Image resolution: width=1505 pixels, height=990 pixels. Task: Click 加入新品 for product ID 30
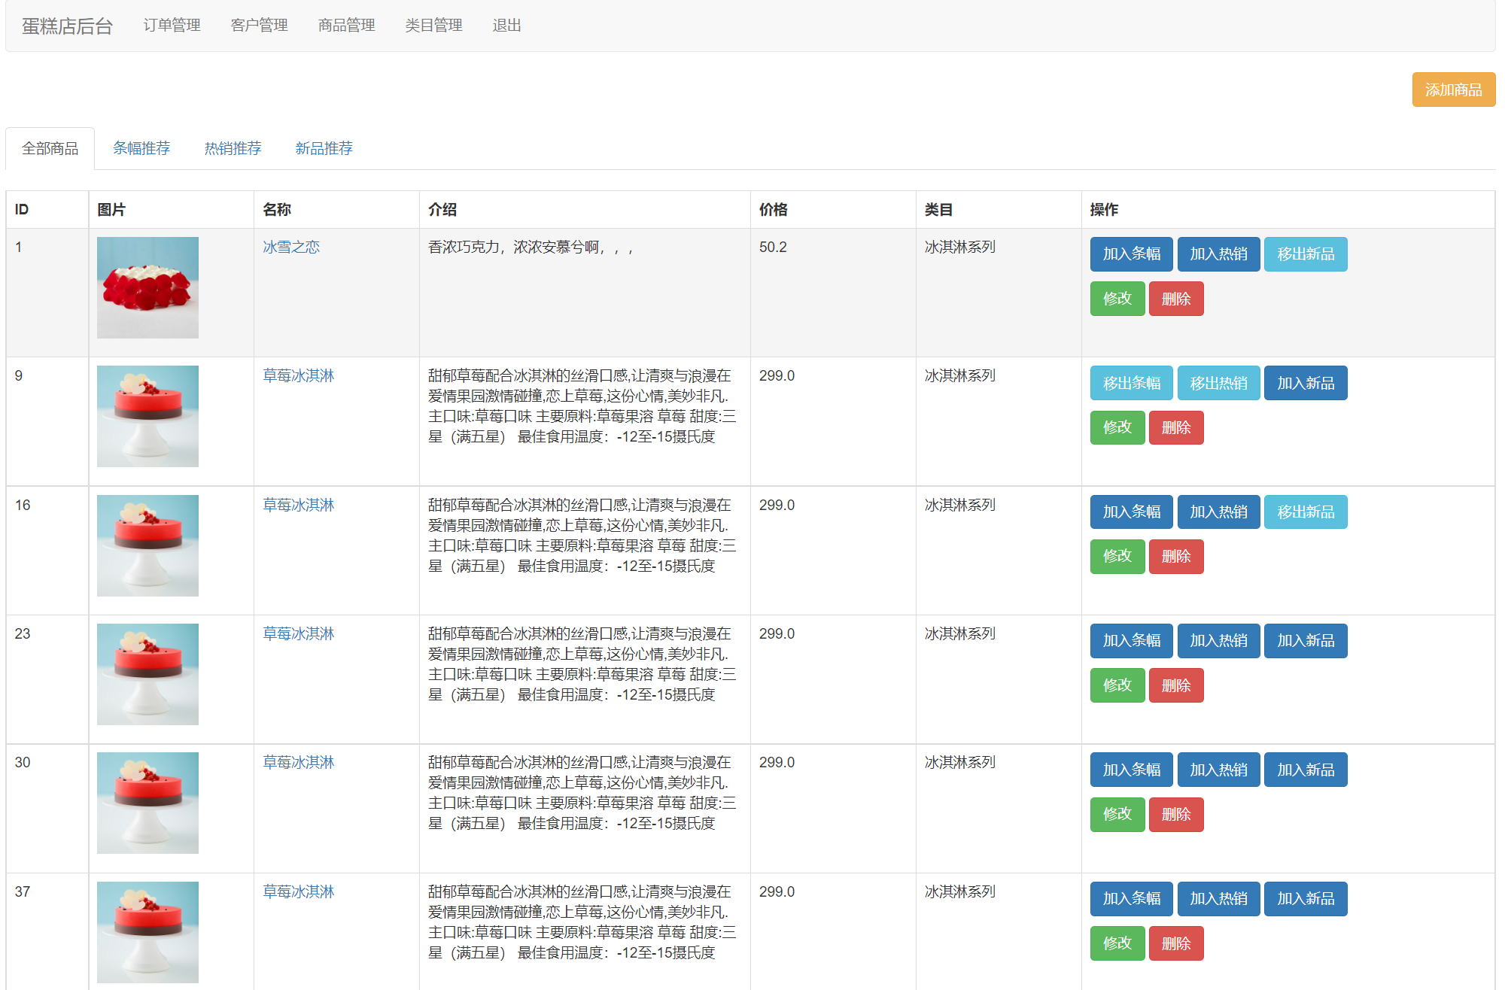click(1305, 770)
